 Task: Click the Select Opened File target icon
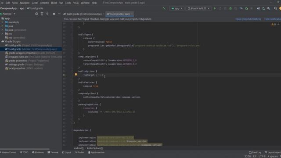pos(36,14)
